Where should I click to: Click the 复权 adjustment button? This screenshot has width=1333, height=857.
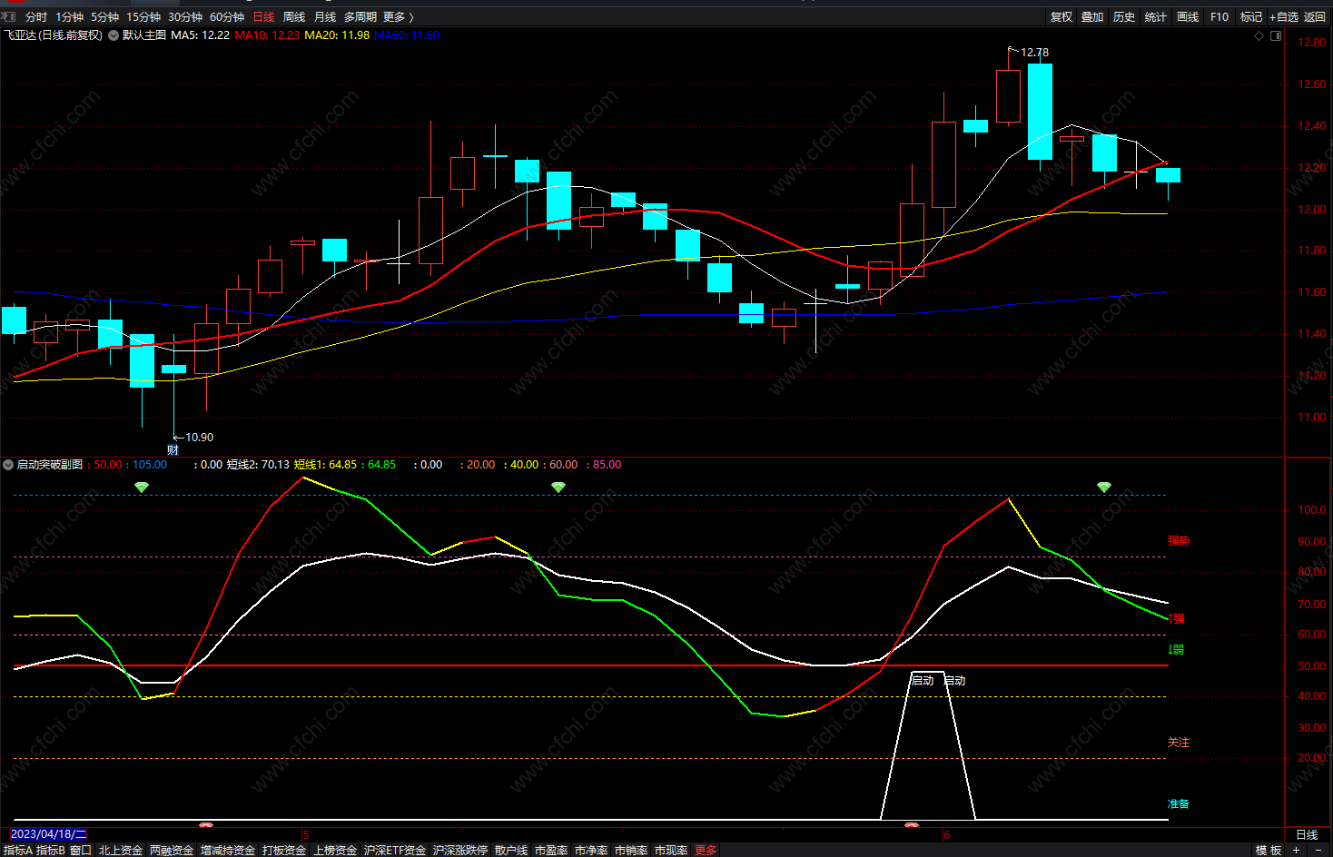point(1061,16)
